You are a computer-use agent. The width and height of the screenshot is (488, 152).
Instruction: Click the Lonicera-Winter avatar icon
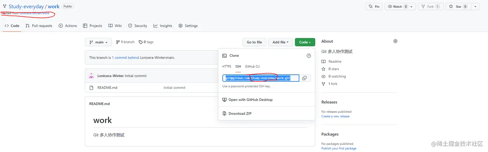pos(91,76)
